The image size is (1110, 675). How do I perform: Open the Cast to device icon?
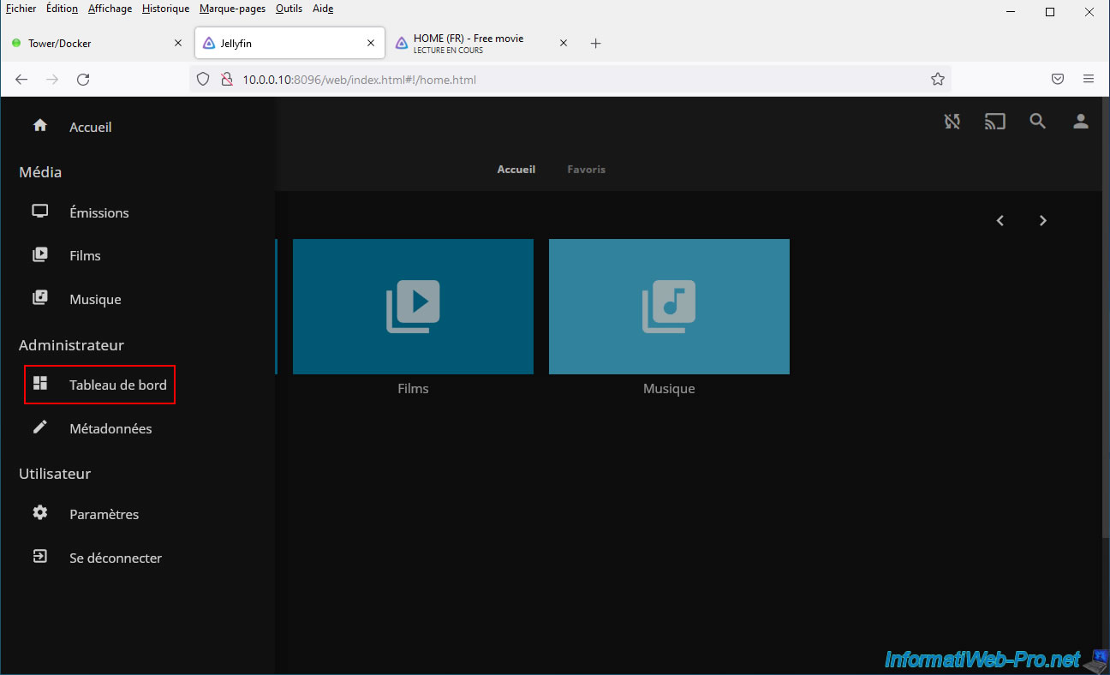[994, 122]
